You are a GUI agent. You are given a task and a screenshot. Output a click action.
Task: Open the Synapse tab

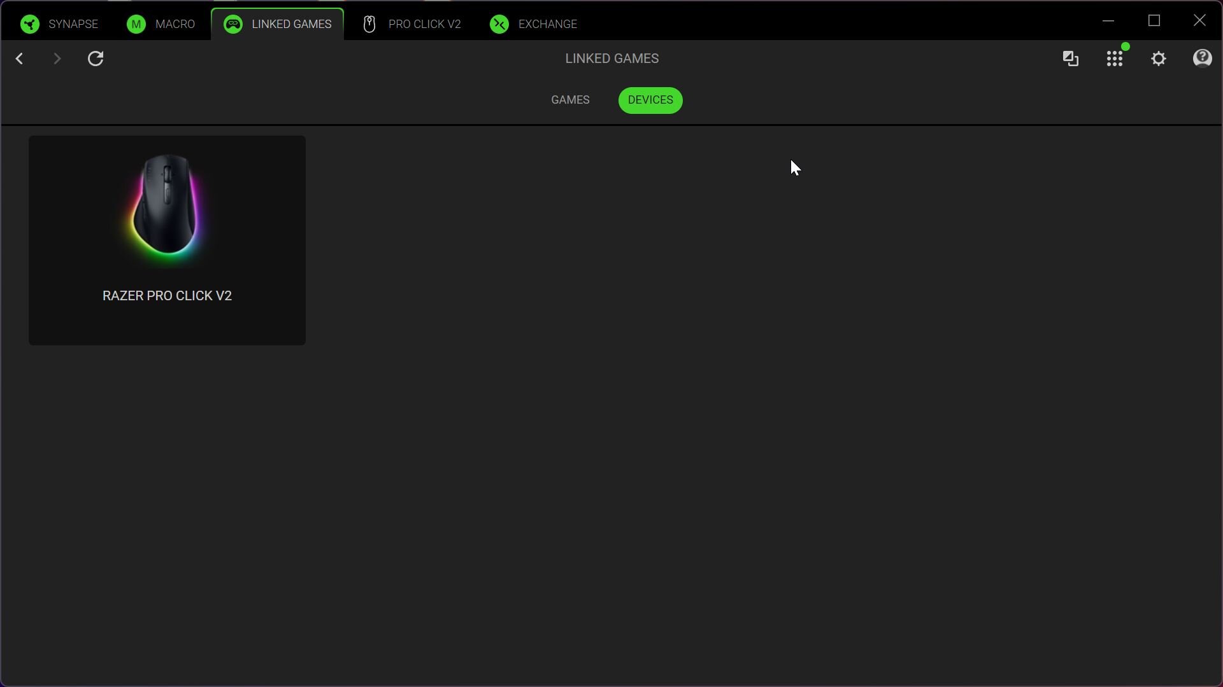tap(59, 24)
